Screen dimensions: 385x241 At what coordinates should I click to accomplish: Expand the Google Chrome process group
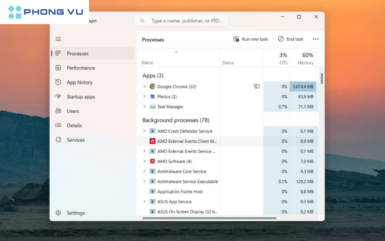144,87
